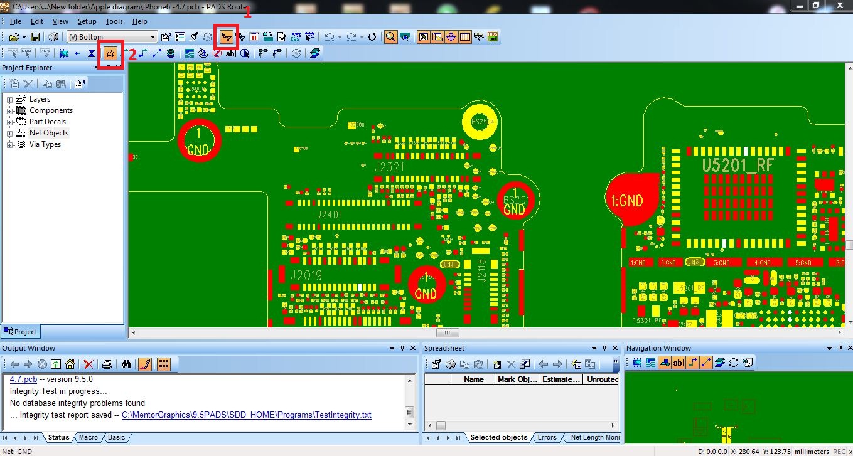Click the refresh icon in Navigation Window toolbar

[x=733, y=363]
